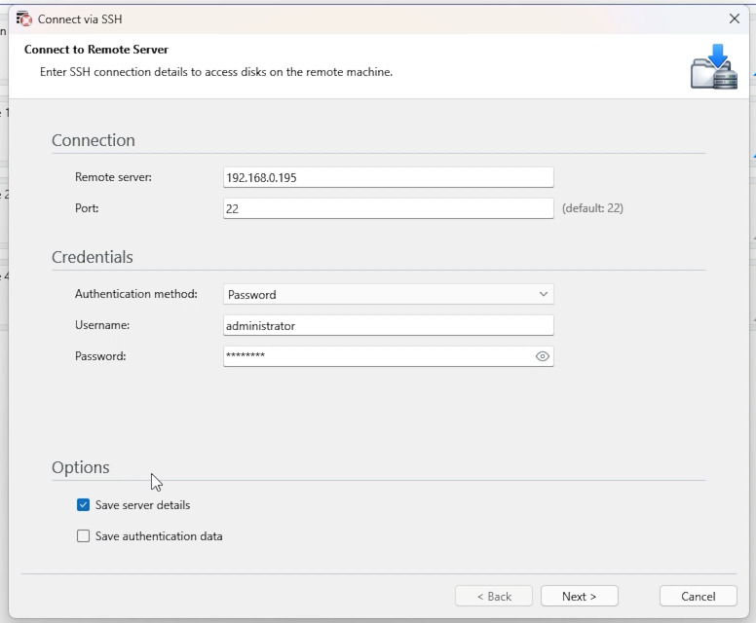Reveal password with the eye icon
This screenshot has width=756, height=623.
542,356
